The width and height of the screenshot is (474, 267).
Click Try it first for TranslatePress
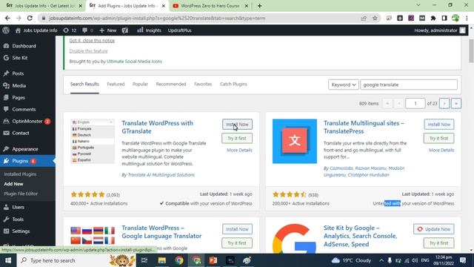click(439, 139)
